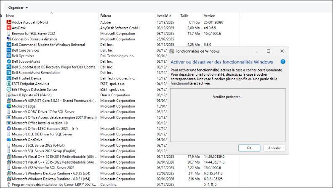
Task: Select the Connexion Bureau à distance entry
Action: 37,39
